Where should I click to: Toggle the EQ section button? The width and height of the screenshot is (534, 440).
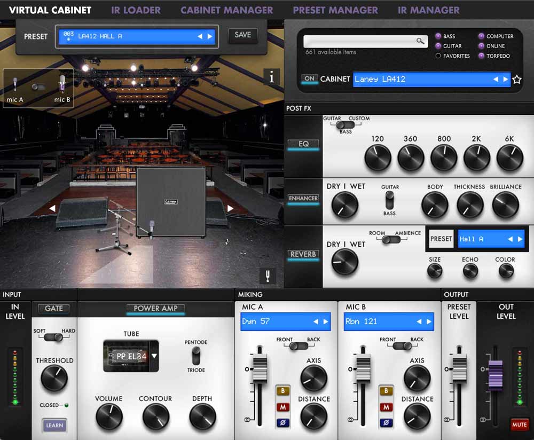303,144
